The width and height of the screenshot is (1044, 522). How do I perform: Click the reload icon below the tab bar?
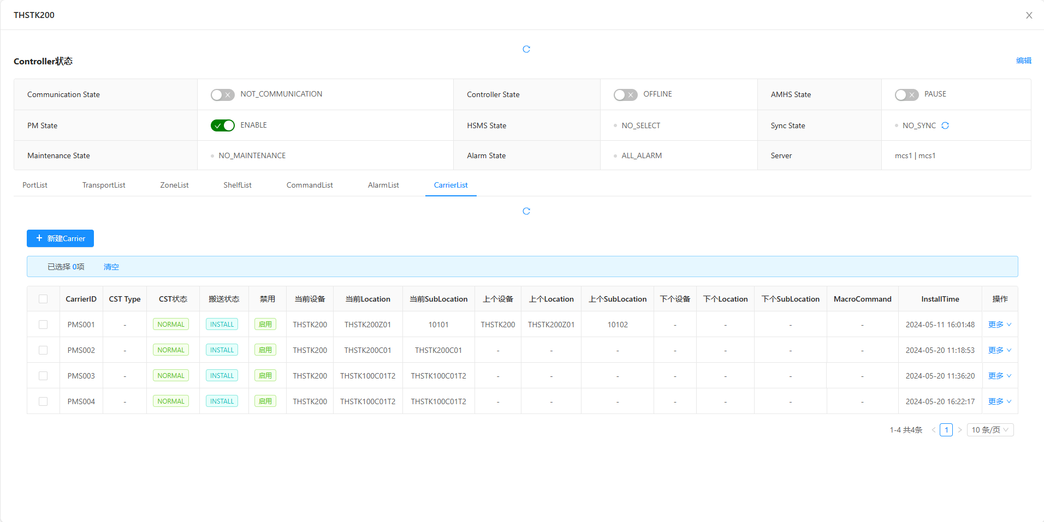(x=526, y=211)
